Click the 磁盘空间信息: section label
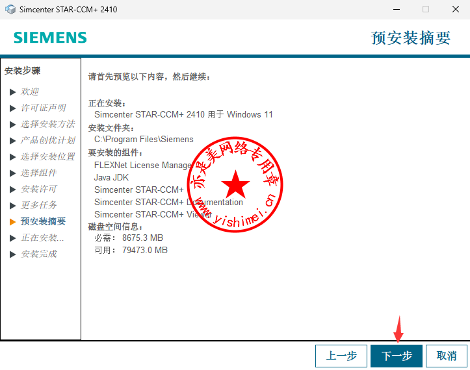This screenshot has height=370, width=470. [116, 227]
